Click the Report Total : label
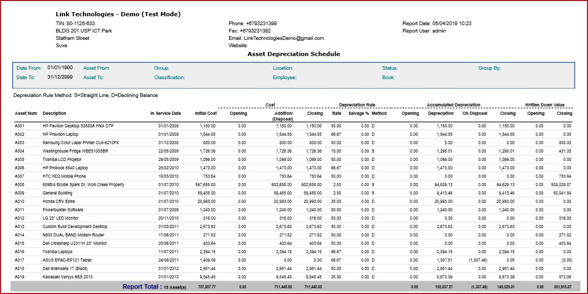Viewport: 588px width, 294px height. [142, 287]
